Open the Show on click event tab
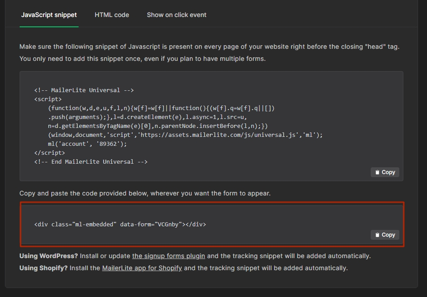Viewport: 427px width, 297px height. click(x=176, y=15)
